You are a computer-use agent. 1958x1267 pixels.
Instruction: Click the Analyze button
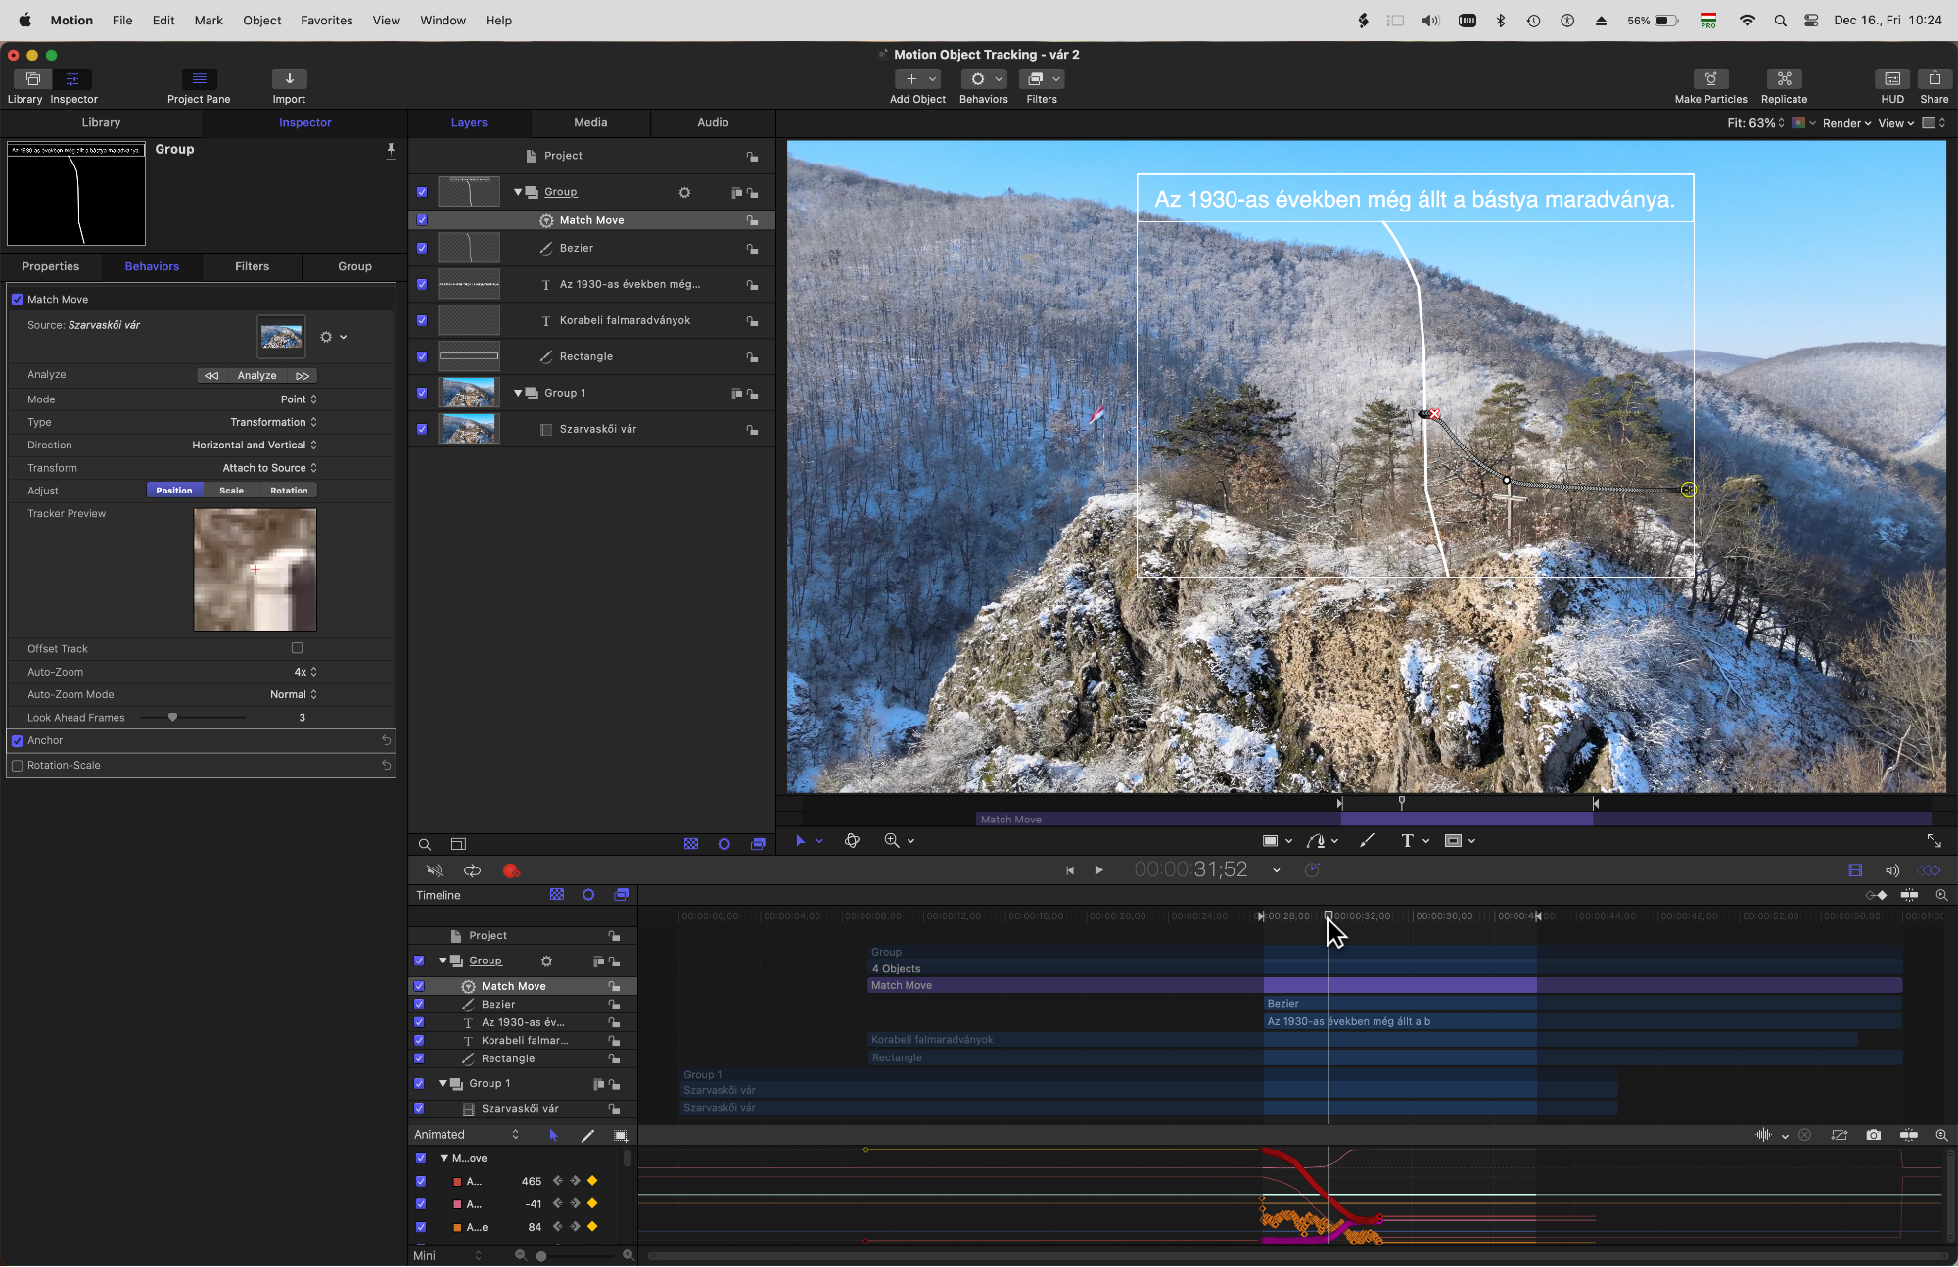pyautogui.click(x=256, y=376)
